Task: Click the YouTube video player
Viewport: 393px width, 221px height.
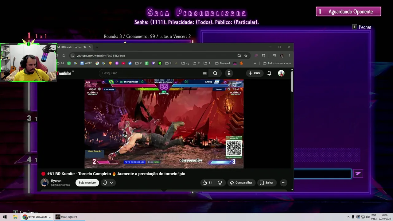Action: [164, 124]
